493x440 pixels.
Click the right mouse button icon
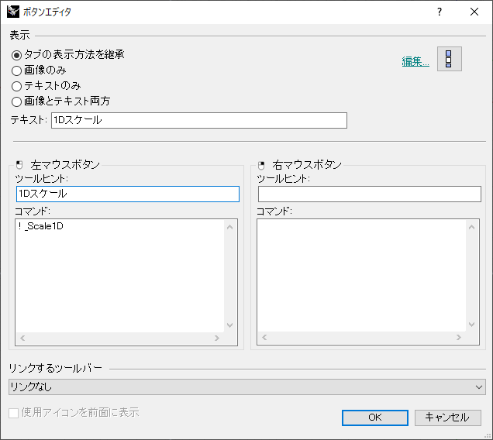[x=261, y=165]
